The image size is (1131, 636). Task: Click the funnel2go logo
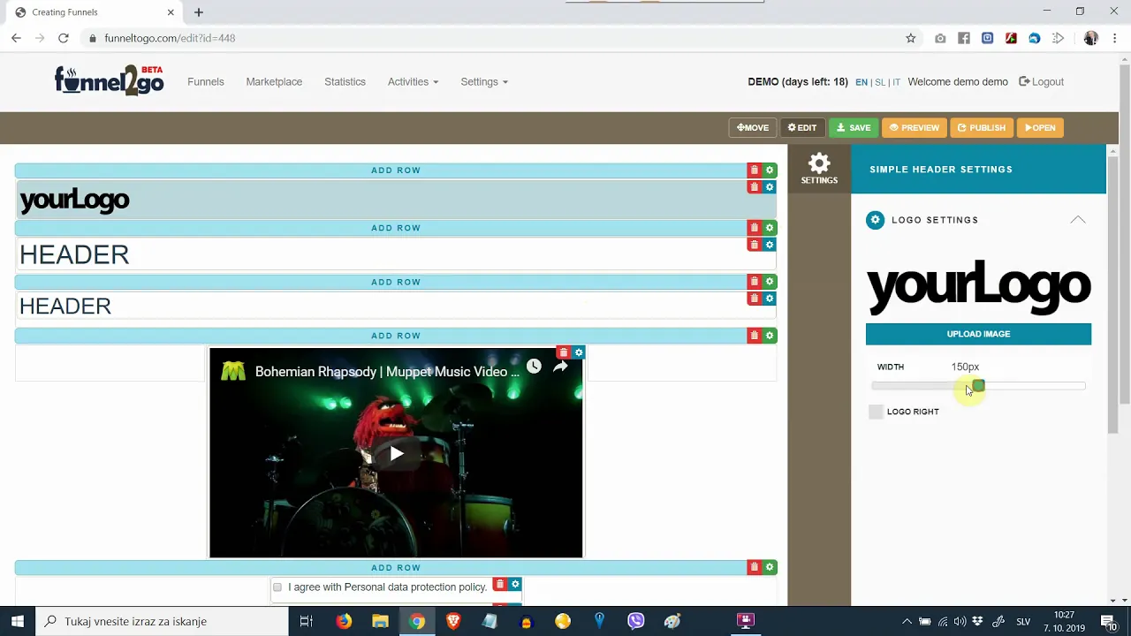pyautogui.click(x=110, y=80)
